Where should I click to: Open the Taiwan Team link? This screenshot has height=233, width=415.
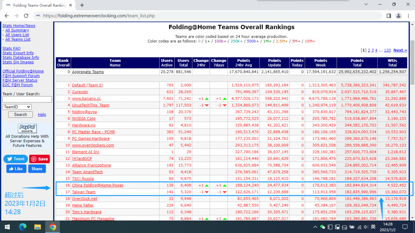(x=84, y=192)
